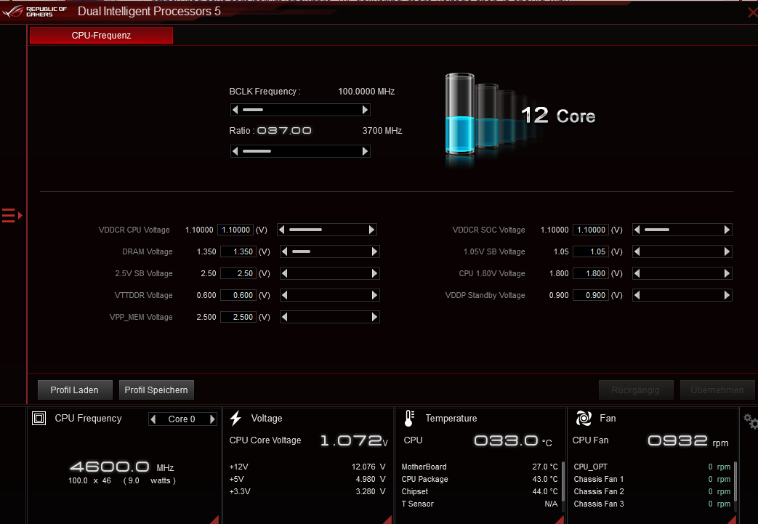Click the ROG Republic of Gamers logo

pyautogui.click(x=34, y=12)
